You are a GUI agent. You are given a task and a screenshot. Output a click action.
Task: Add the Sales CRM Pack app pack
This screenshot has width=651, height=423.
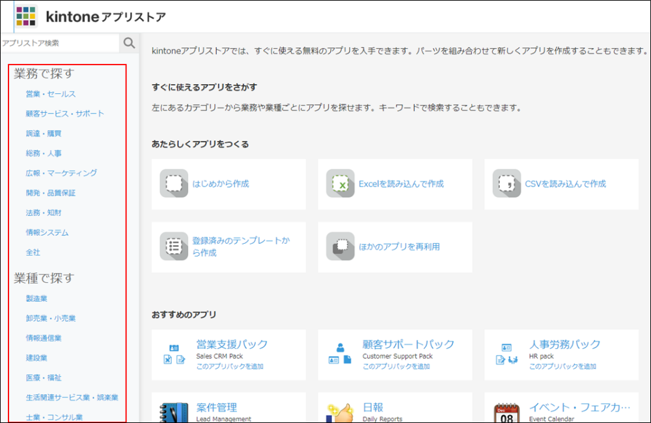(x=230, y=366)
